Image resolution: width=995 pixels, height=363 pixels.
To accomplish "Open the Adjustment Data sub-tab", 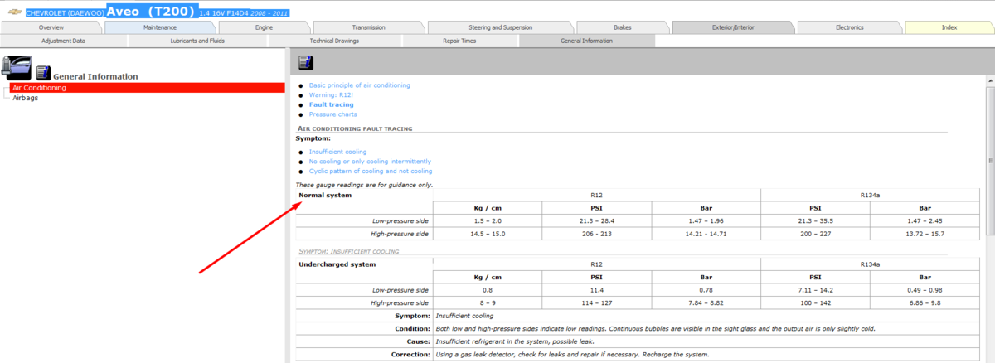I will (63, 41).
